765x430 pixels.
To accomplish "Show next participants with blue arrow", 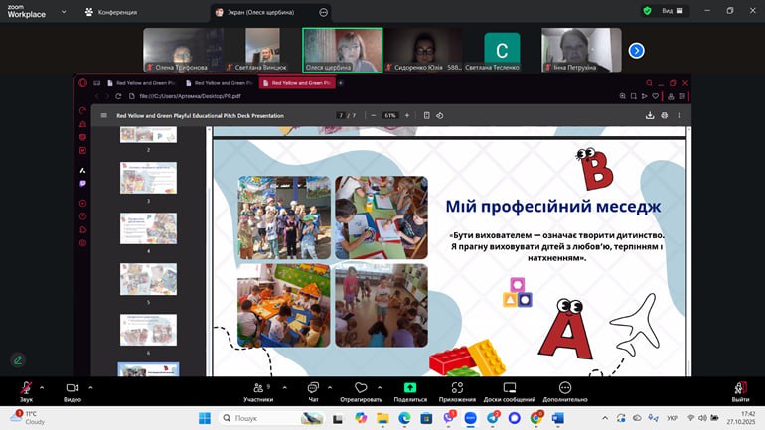I will pyautogui.click(x=636, y=51).
